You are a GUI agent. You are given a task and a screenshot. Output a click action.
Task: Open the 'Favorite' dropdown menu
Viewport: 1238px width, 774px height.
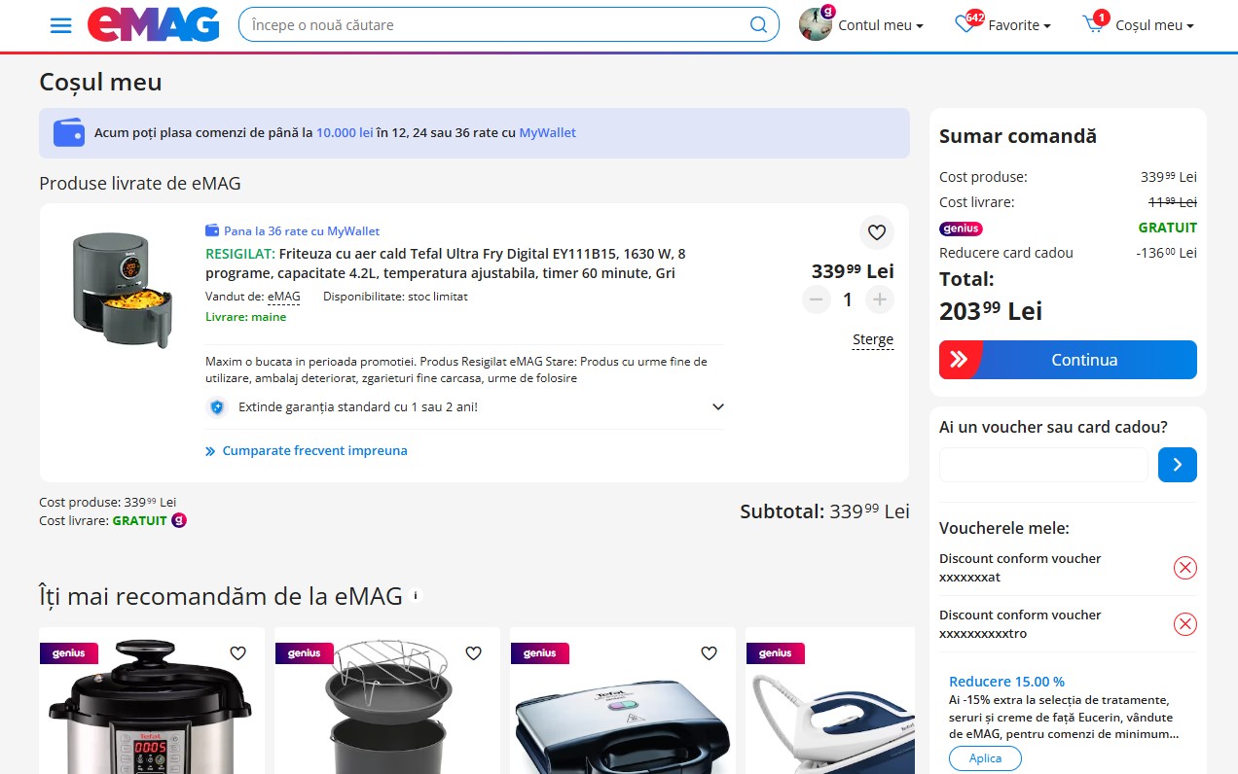[x=1019, y=25]
